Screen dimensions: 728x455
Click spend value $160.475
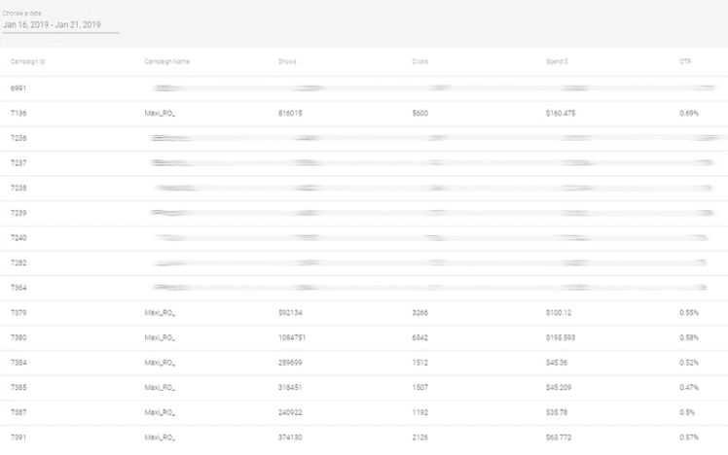coord(561,113)
